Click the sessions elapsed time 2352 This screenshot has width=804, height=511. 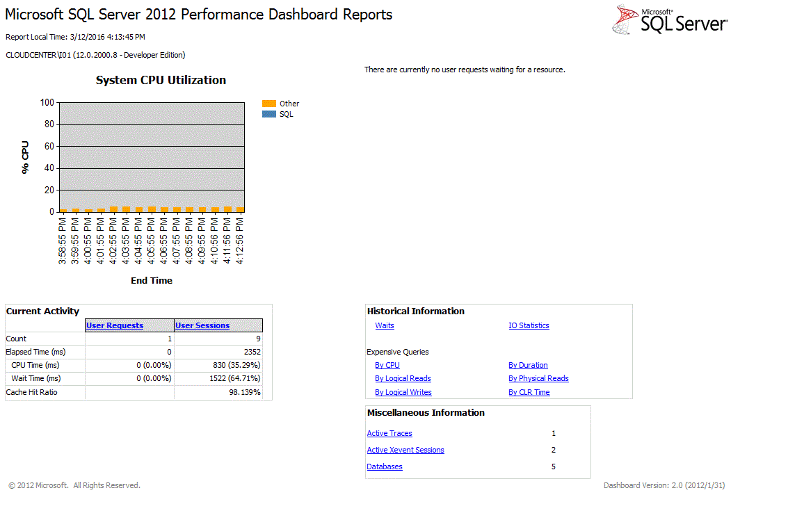(252, 352)
